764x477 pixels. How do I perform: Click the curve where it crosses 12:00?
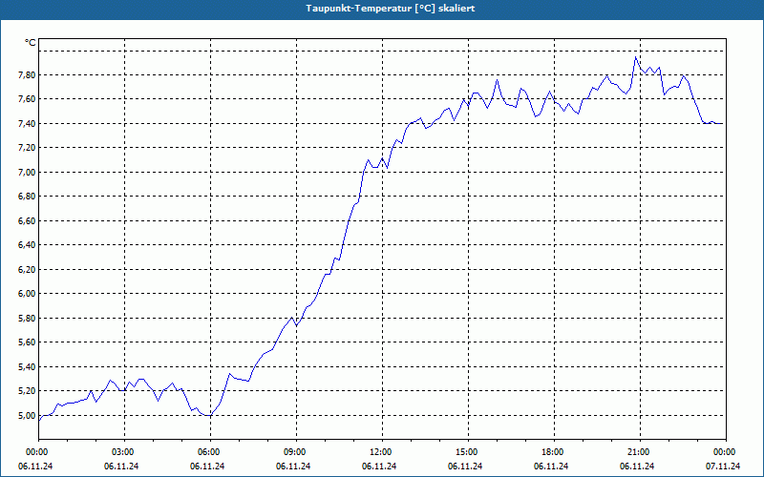click(383, 158)
